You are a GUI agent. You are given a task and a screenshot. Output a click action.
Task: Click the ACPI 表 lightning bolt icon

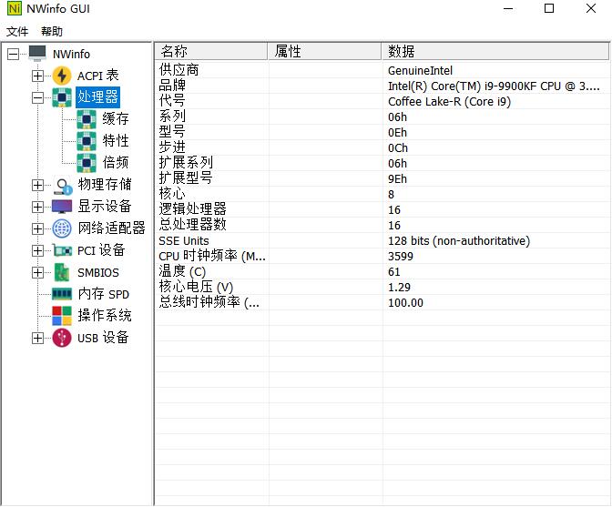pos(62,76)
